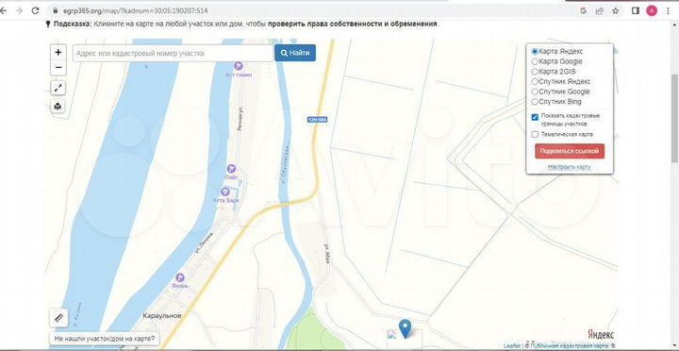The width and height of the screenshot is (679, 351).
Task: Reload the current page
Action: pyautogui.click(x=36, y=10)
